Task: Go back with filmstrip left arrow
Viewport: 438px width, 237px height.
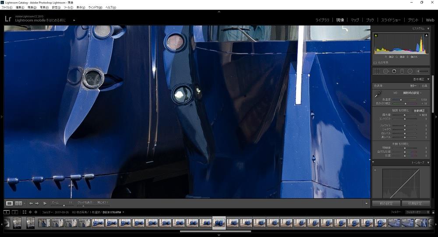Action: [31, 212]
